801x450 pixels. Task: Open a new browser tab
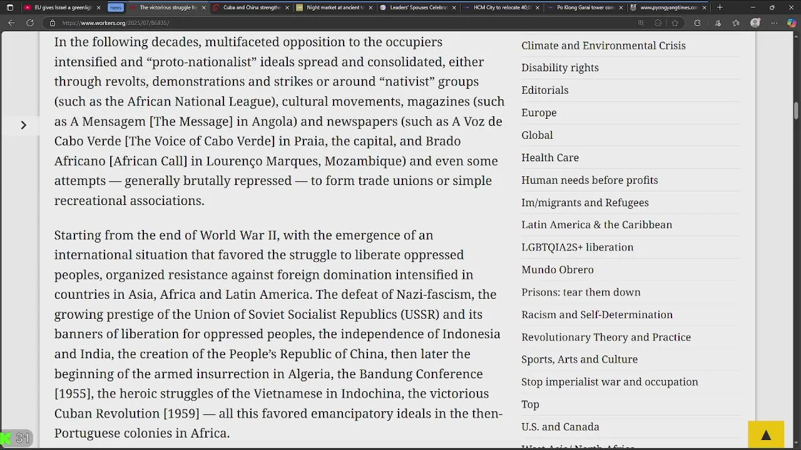(720, 7)
